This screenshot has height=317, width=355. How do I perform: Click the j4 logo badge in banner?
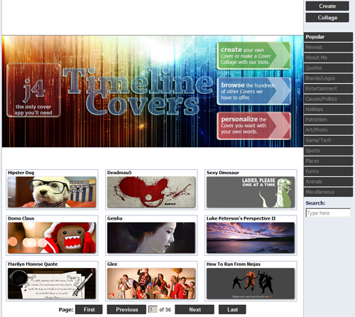[x=33, y=90]
